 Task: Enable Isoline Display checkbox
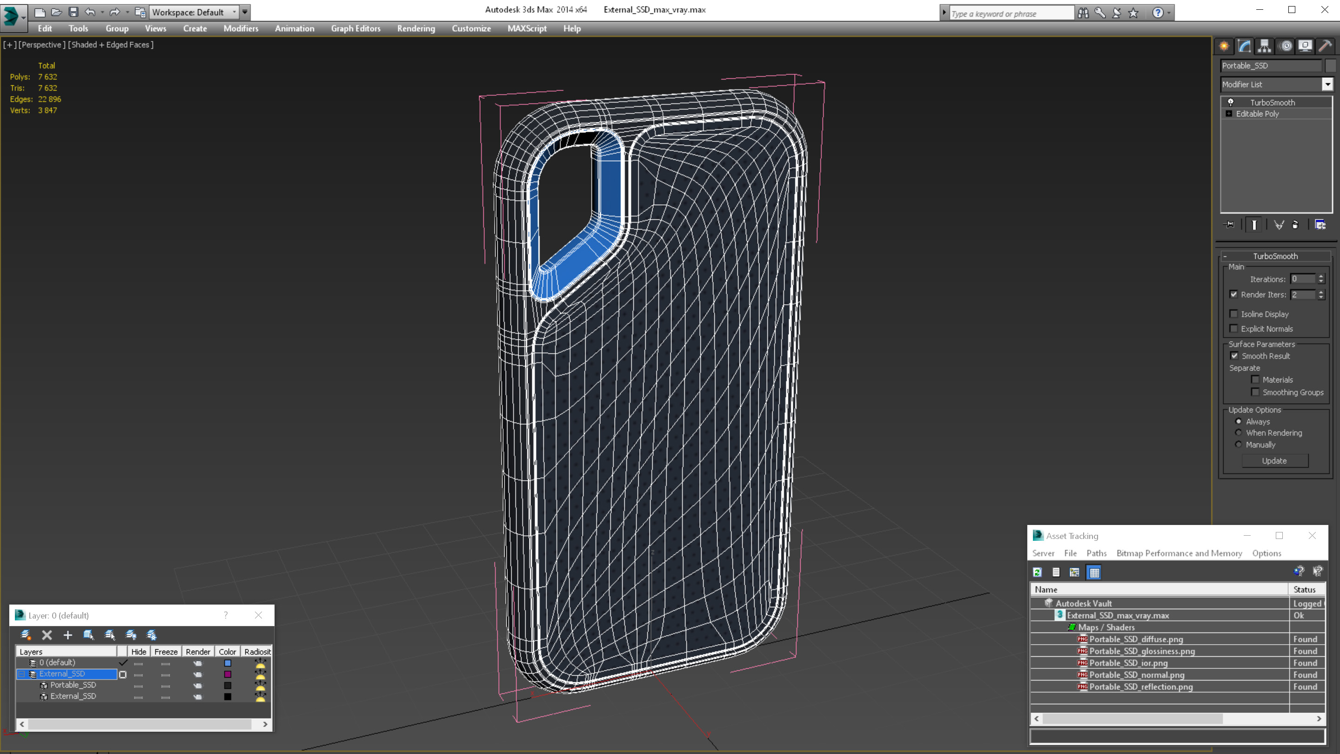coord(1234,314)
